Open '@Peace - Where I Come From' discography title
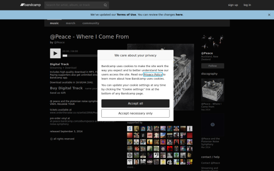This screenshot has width=274, height=171. [211, 105]
